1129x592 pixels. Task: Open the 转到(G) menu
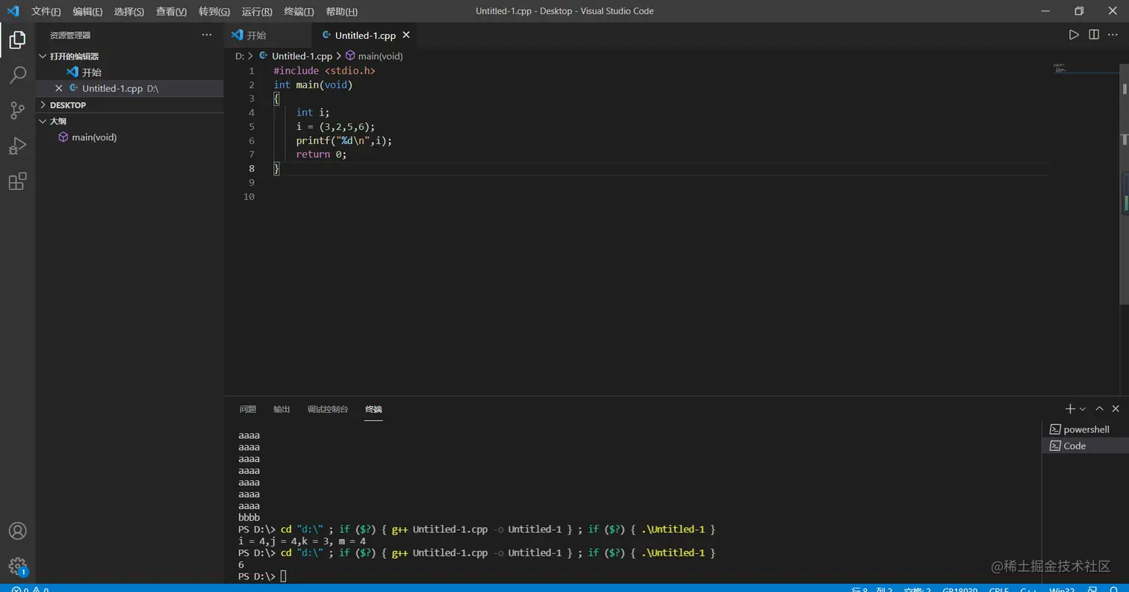[214, 11]
